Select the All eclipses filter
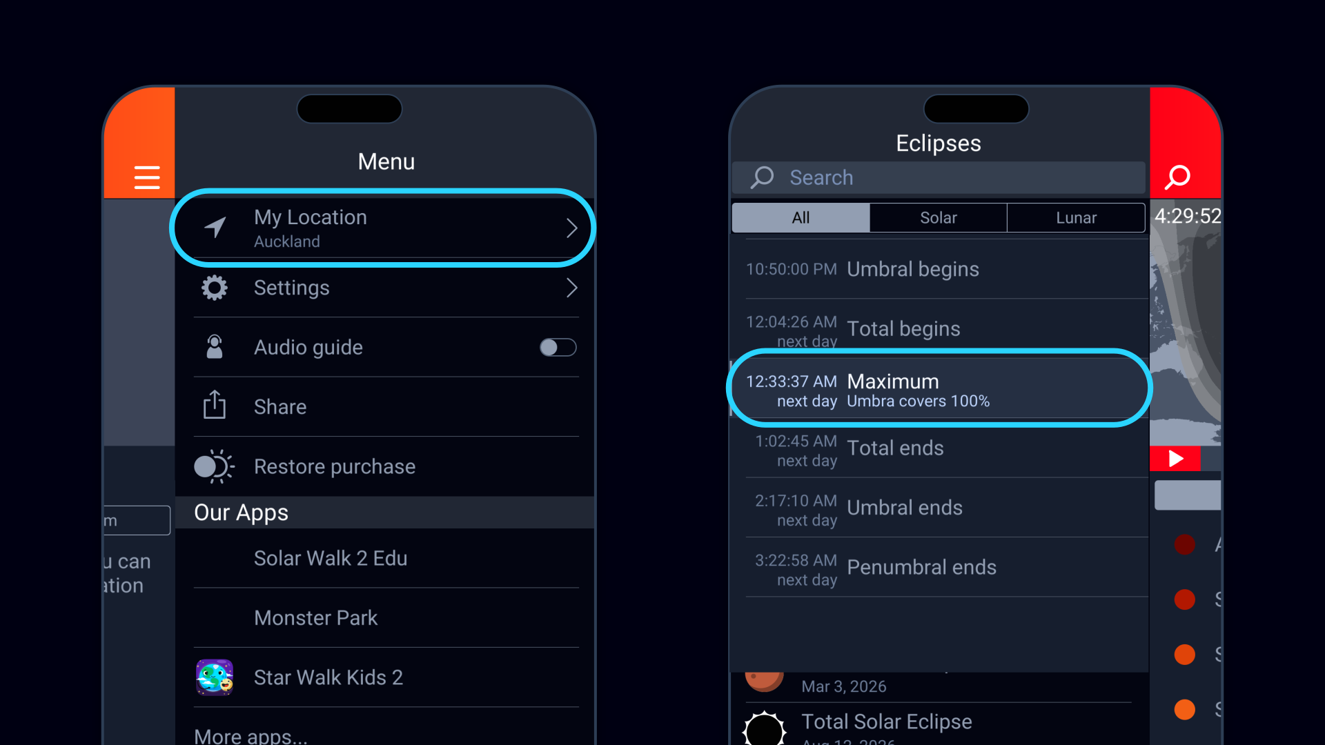 (801, 218)
